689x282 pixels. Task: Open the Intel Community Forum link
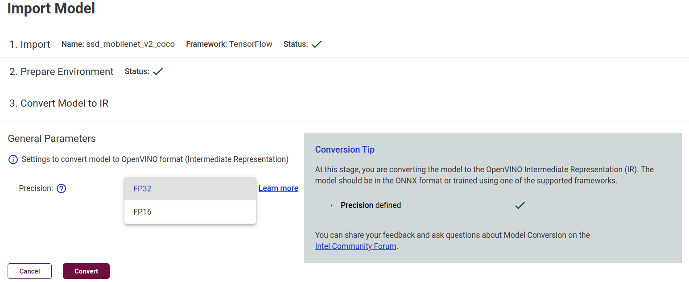[355, 246]
